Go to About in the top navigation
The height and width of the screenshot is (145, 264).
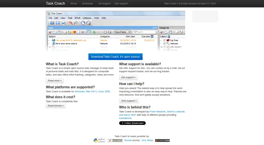coord(74,3)
